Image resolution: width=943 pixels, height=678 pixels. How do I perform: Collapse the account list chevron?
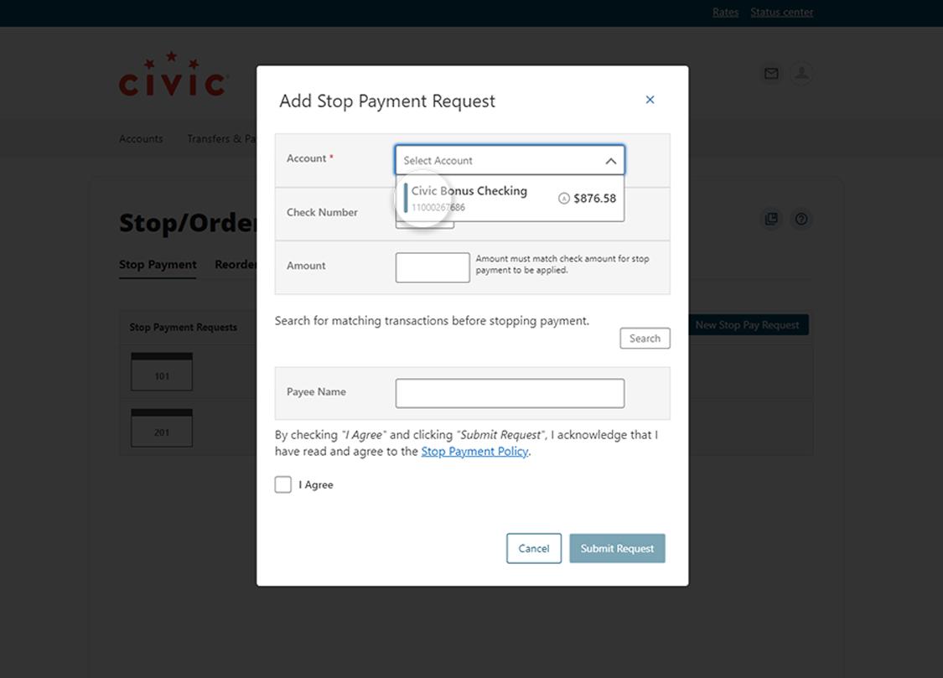[610, 161]
